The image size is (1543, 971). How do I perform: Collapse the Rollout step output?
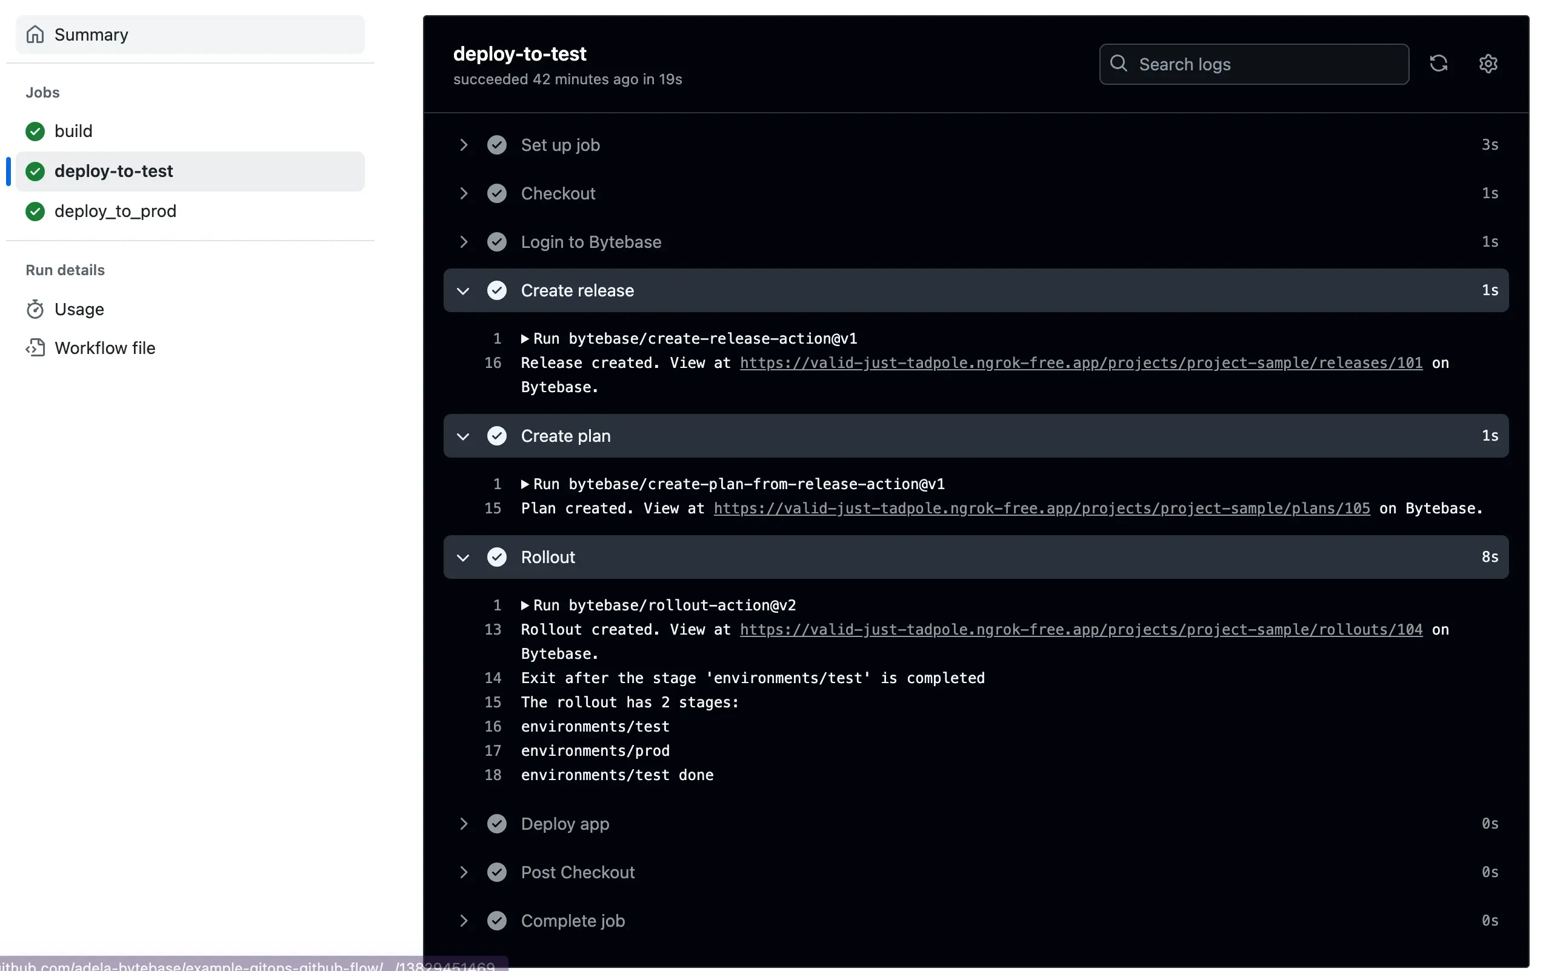463,557
